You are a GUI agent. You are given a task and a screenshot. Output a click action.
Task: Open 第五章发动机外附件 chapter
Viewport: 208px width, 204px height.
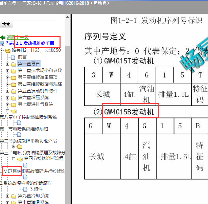[x=38, y=91]
